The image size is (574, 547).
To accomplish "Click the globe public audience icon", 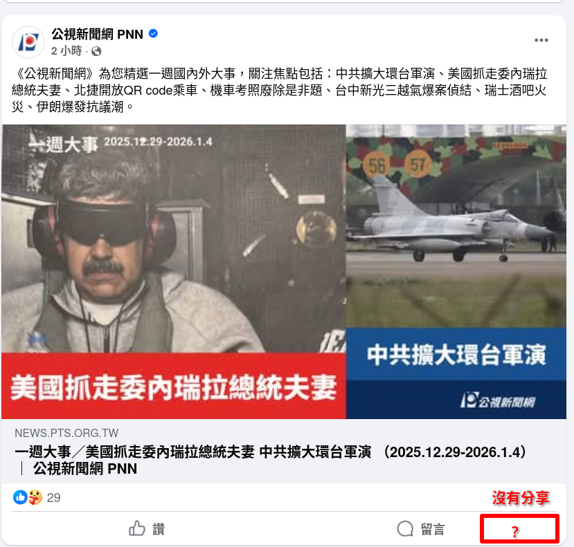I will (x=96, y=51).
